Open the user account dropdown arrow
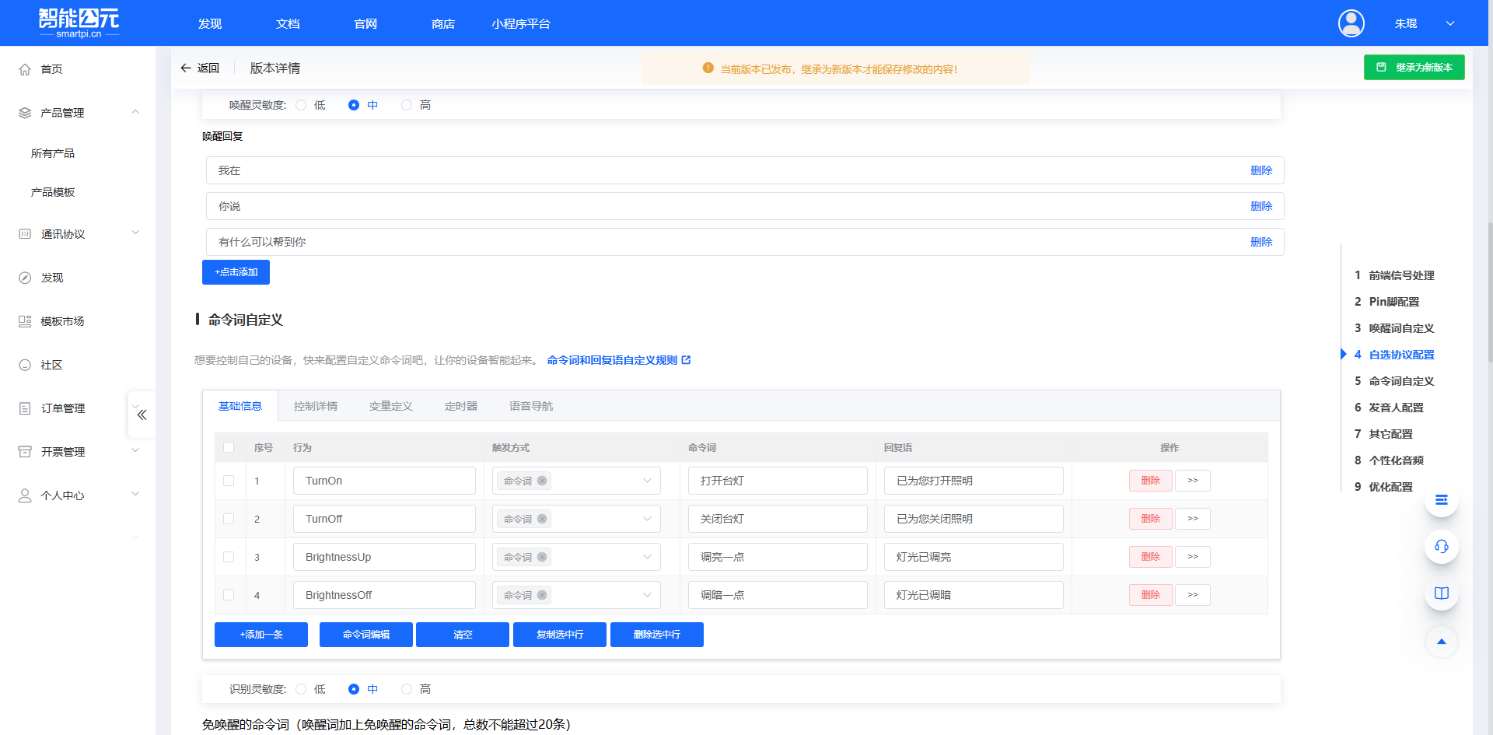1493x735 pixels. [1450, 23]
